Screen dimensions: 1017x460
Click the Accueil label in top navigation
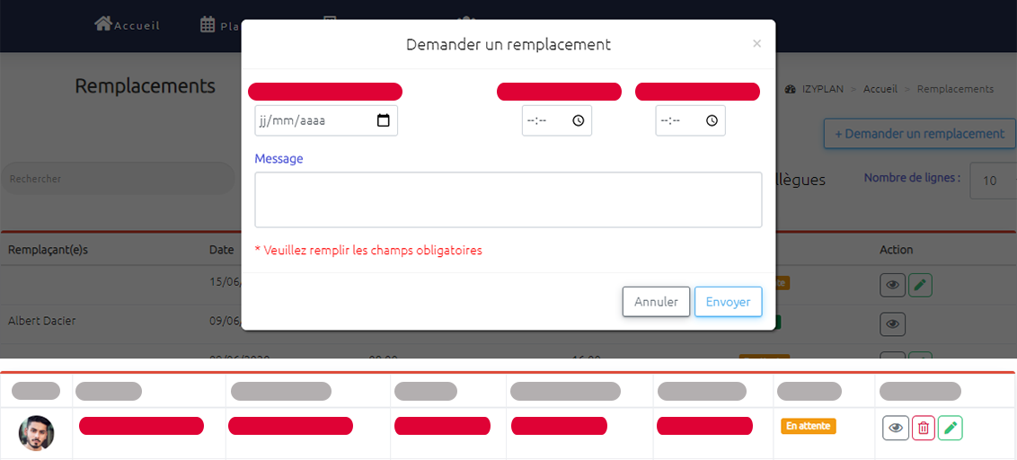(137, 26)
